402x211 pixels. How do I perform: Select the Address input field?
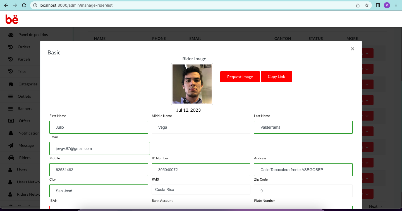[x=303, y=170]
